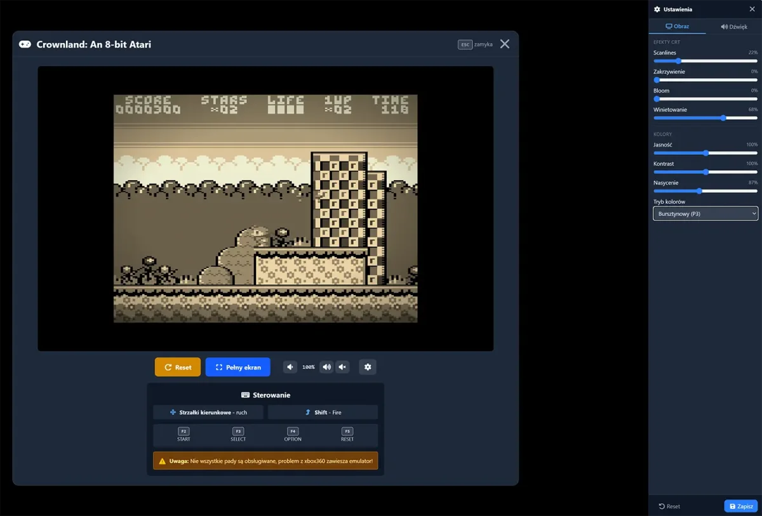762x516 pixels.
Task: Reset settings in the Ustawienia panel footer
Action: pyautogui.click(x=669, y=506)
